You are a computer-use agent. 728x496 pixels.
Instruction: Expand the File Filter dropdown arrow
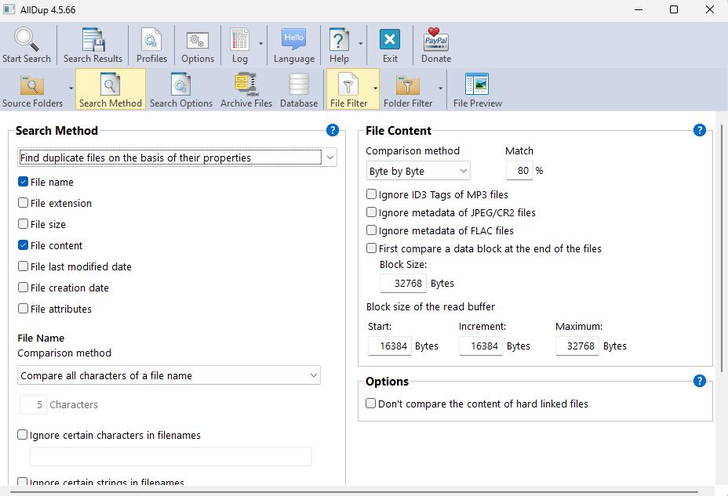tap(375, 88)
